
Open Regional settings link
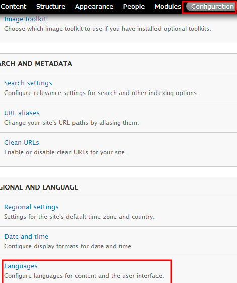click(31, 207)
